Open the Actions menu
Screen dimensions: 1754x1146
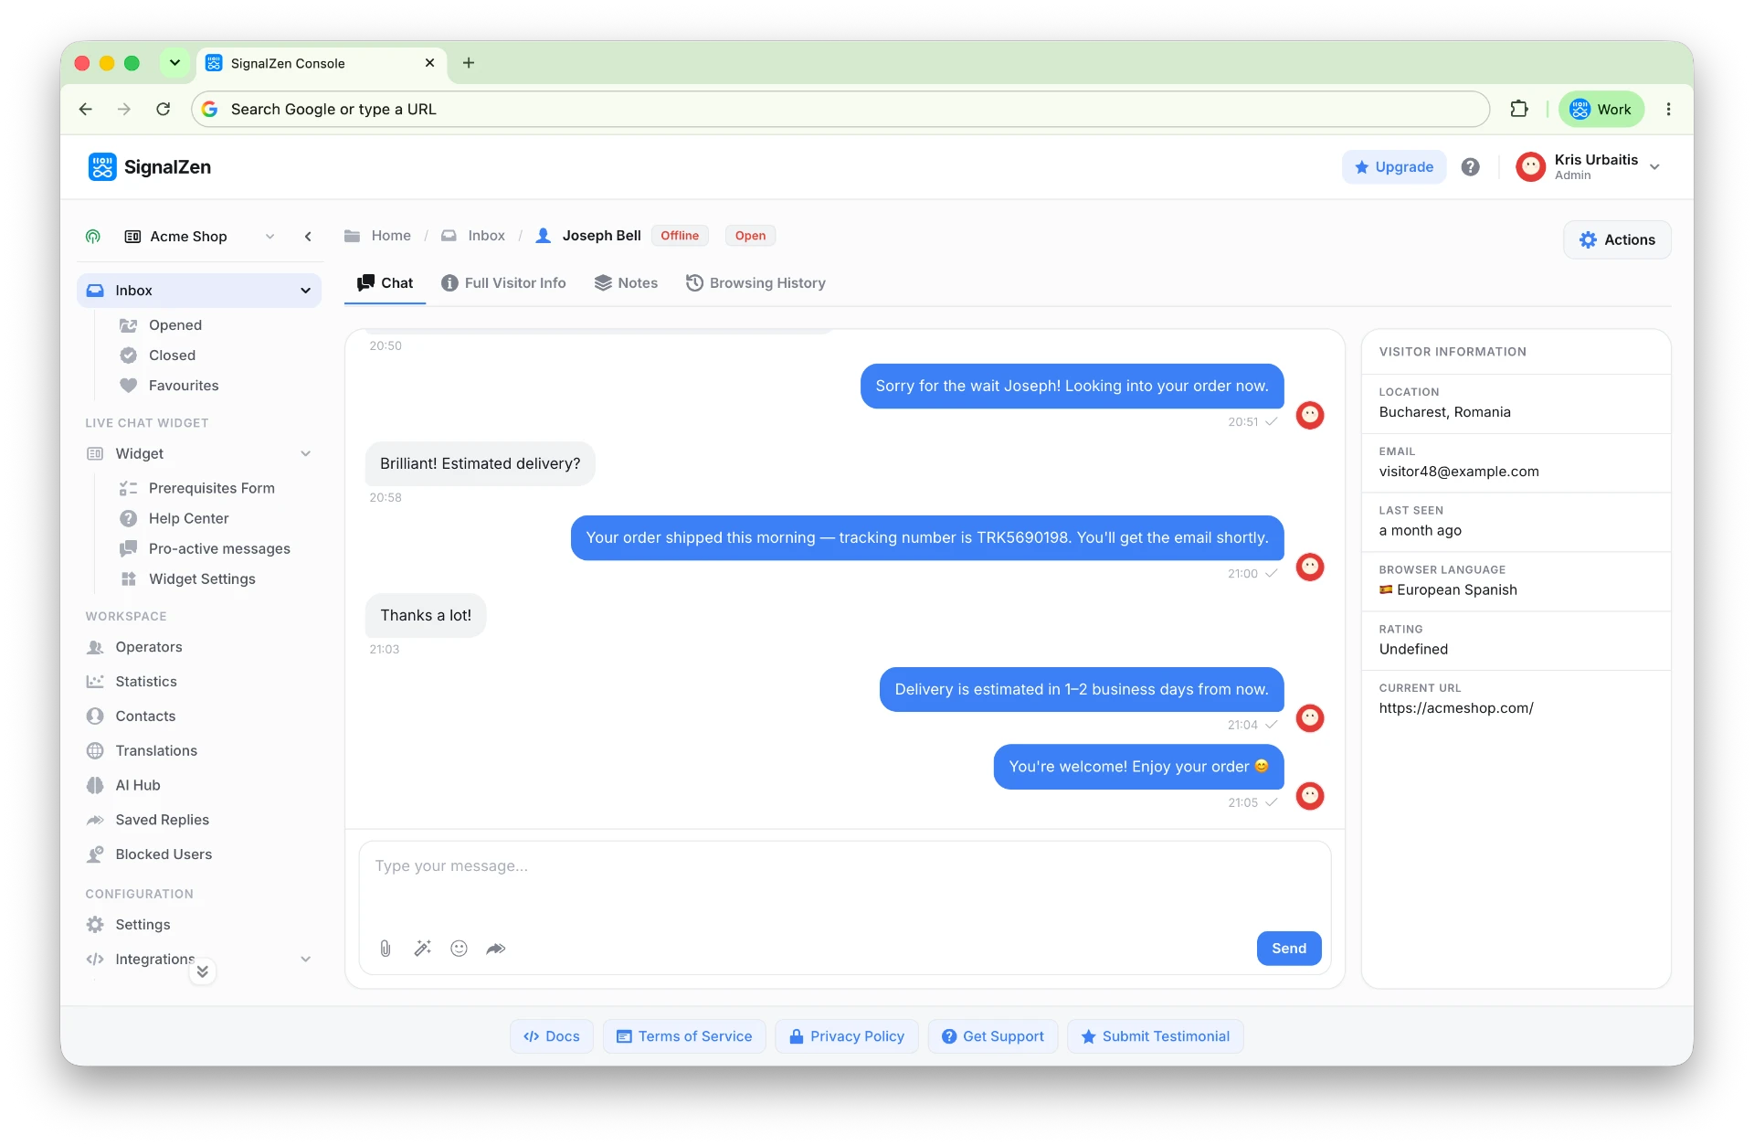(x=1617, y=239)
